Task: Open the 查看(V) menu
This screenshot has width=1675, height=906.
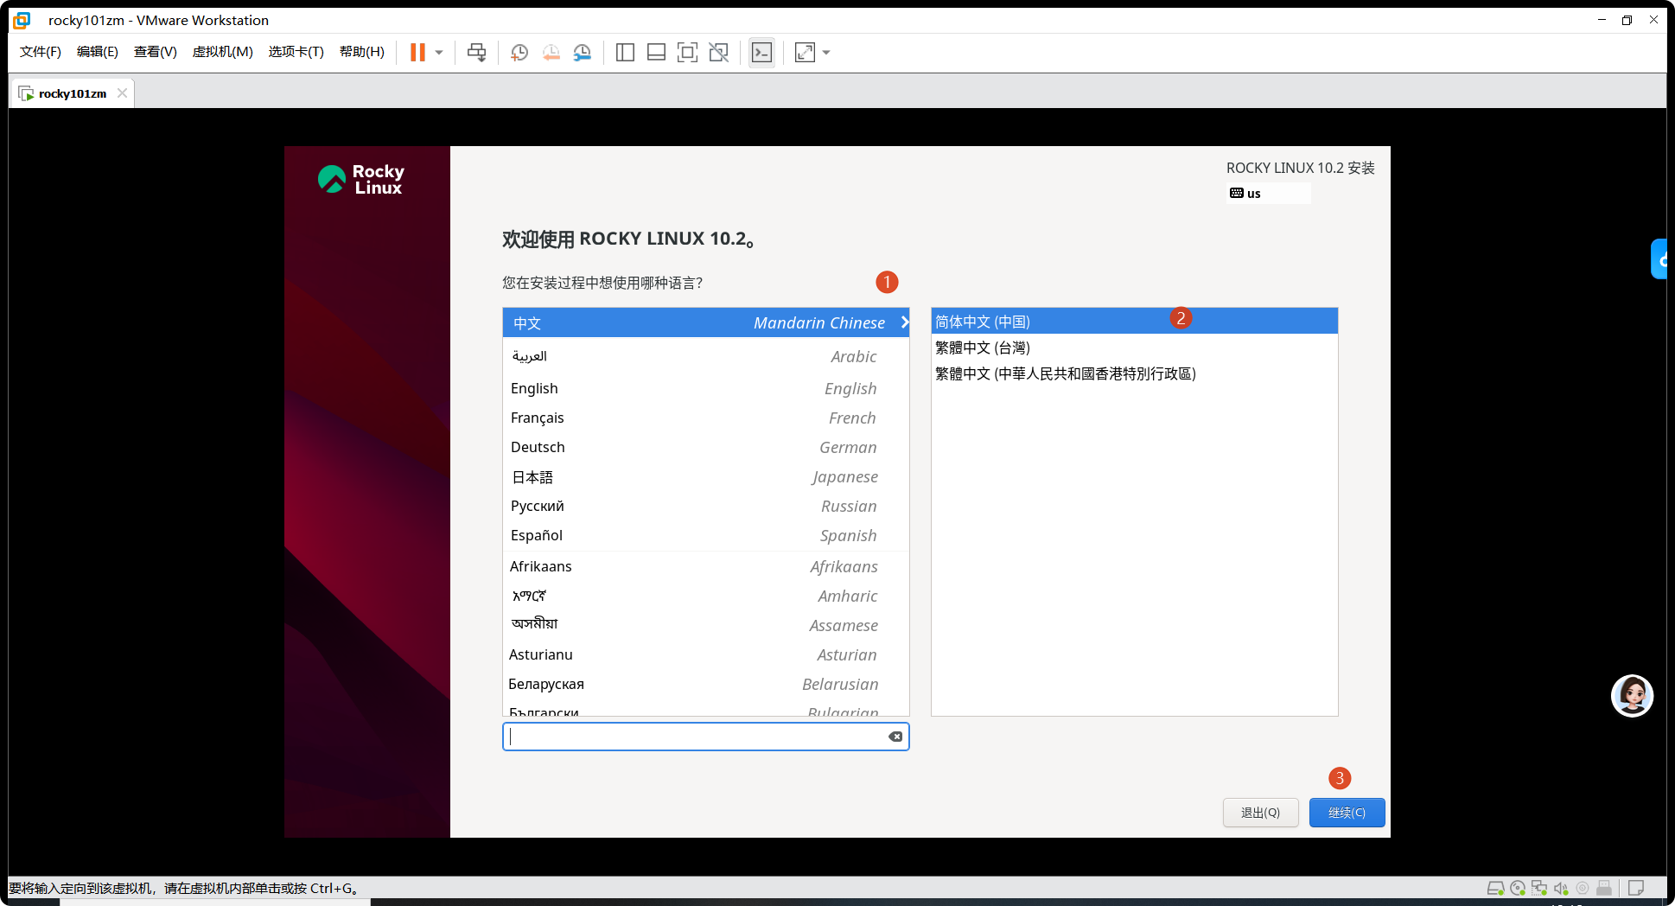Action: tap(156, 52)
